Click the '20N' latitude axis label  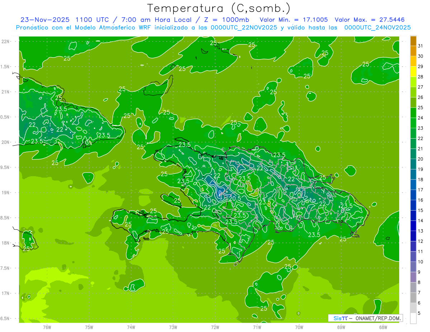[5, 142]
